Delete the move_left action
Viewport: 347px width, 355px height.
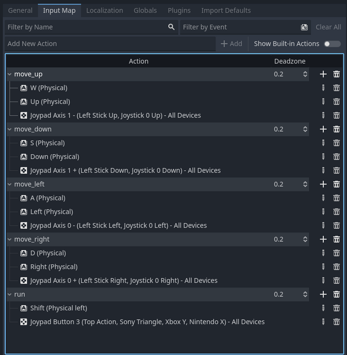337,184
